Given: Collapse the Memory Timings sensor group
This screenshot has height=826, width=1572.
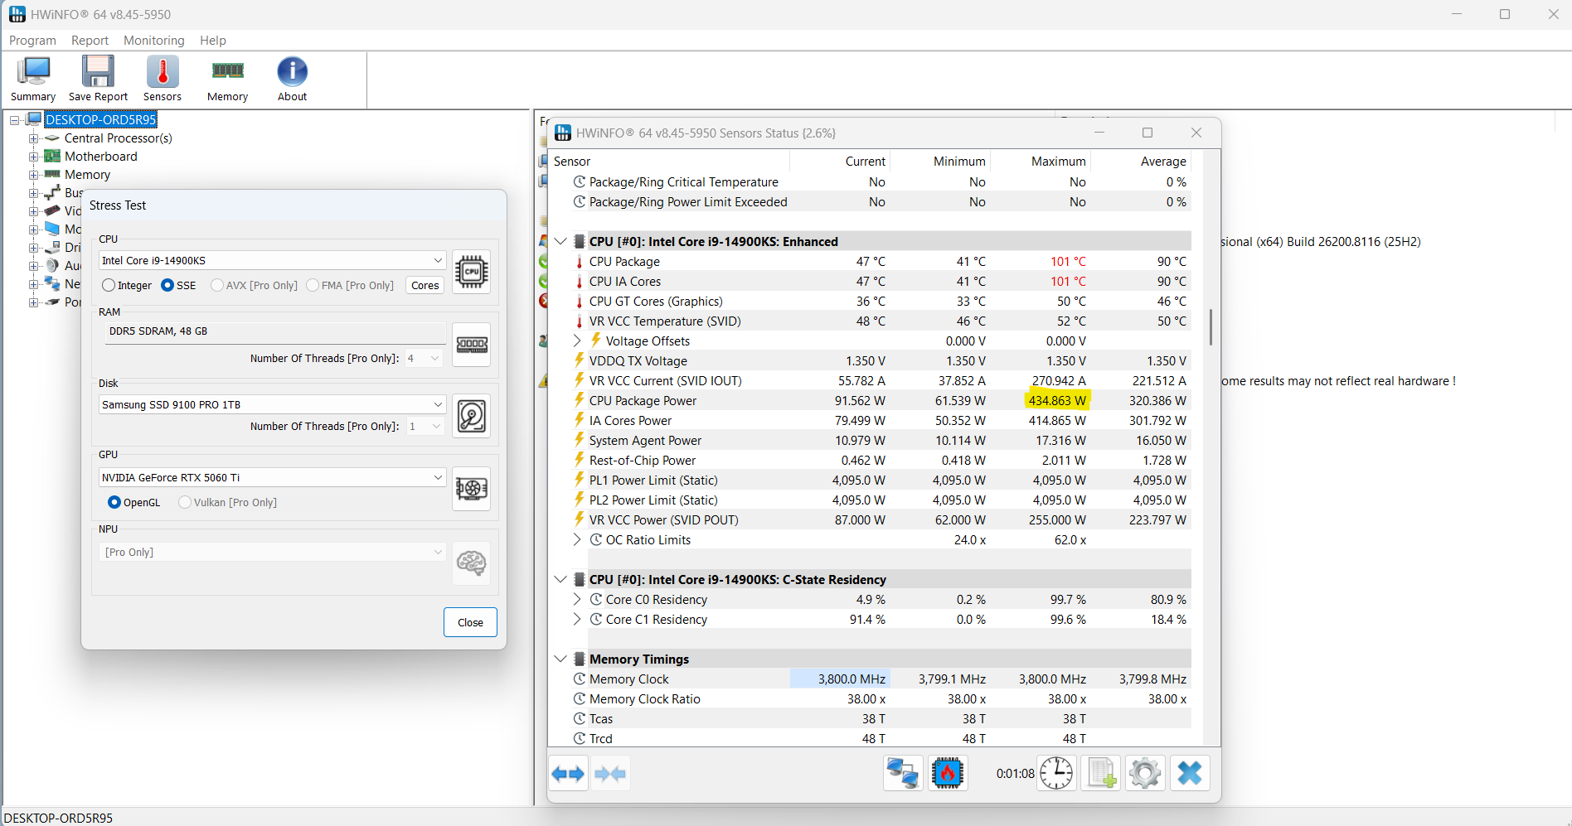Looking at the screenshot, I should pos(560,659).
